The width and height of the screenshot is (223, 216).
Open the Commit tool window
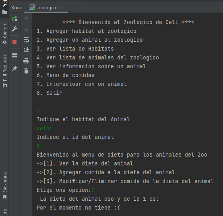point(5,33)
